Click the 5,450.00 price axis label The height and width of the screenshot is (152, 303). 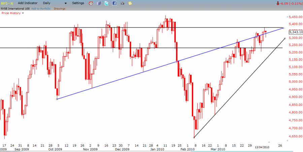coord(295,17)
